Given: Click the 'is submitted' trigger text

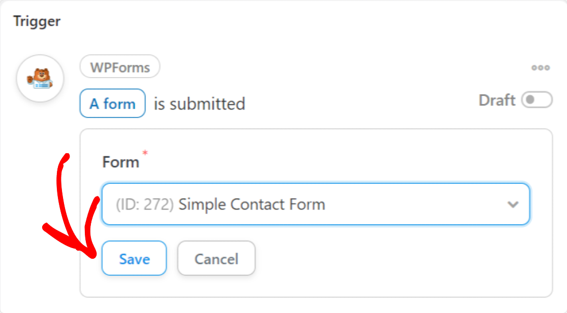Looking at the screenshot, I should (x=200, y=104).
